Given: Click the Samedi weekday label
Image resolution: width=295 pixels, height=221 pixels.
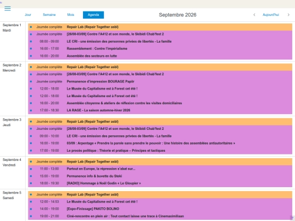Looking at the screenshot, I should pyautogui.click(x=8, y=198).
